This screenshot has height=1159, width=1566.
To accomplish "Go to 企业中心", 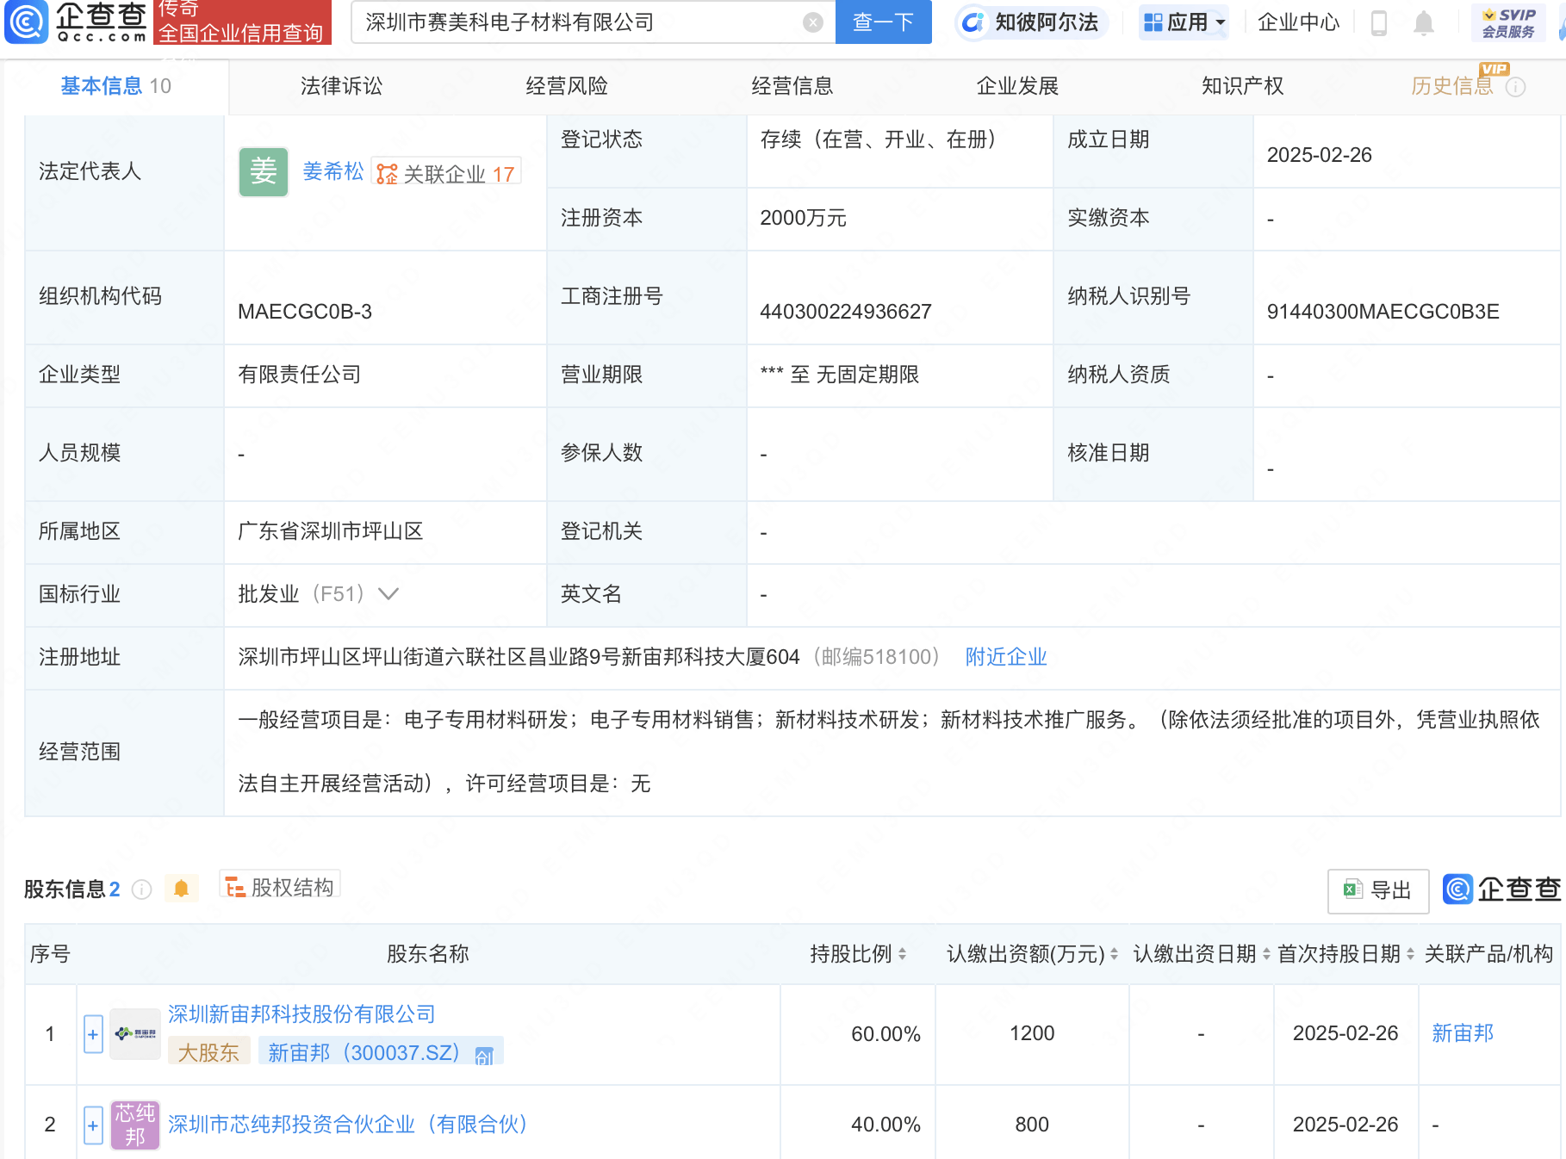I will (1298, 22).
